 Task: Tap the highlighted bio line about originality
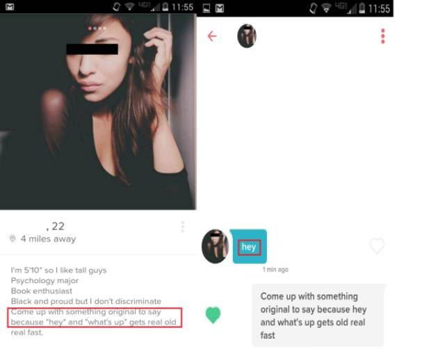(x=95, y=317)
